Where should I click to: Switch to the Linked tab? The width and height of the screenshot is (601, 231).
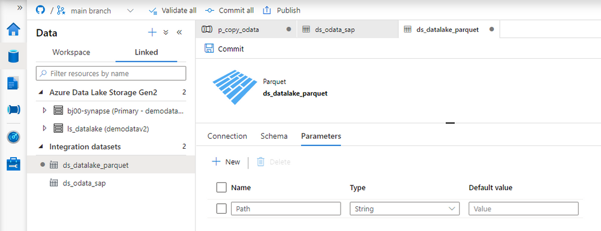[146, 52]
